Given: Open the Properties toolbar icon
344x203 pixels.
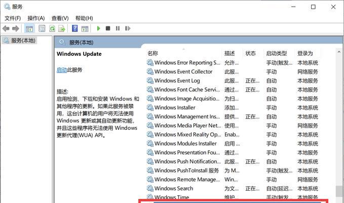Looking at the screenshot, I should (x=42, y=28).
